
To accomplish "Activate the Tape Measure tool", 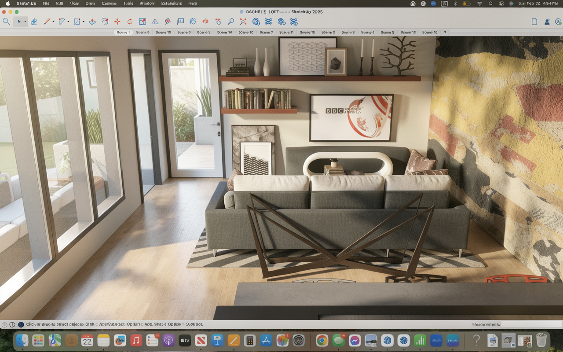I will [155, 22].
